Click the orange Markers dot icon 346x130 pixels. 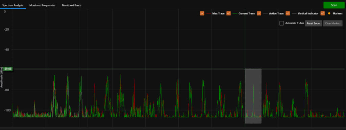coord(329,13)
